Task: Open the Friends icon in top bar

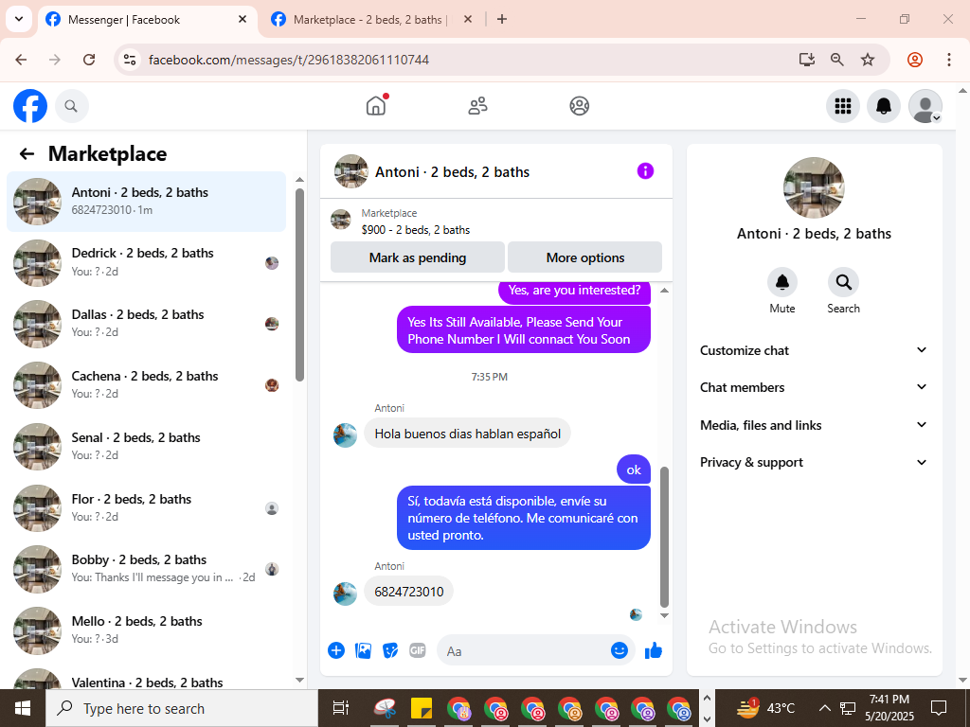Action: [x=477, y=106]
